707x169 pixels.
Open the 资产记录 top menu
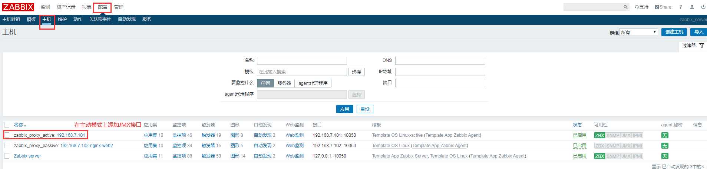point(66,7)
